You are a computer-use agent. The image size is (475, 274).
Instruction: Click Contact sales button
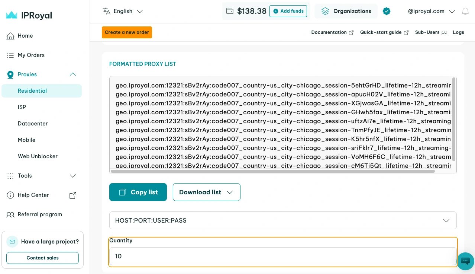click(42, 258)
